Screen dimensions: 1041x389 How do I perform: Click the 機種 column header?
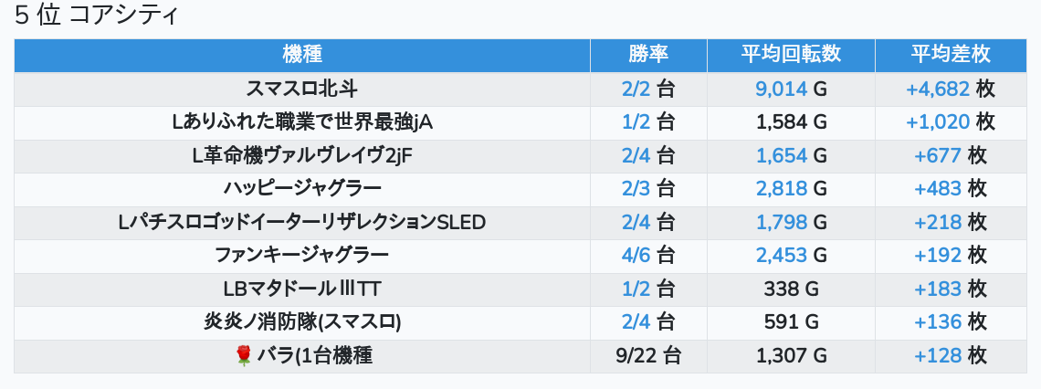point(302,55)
